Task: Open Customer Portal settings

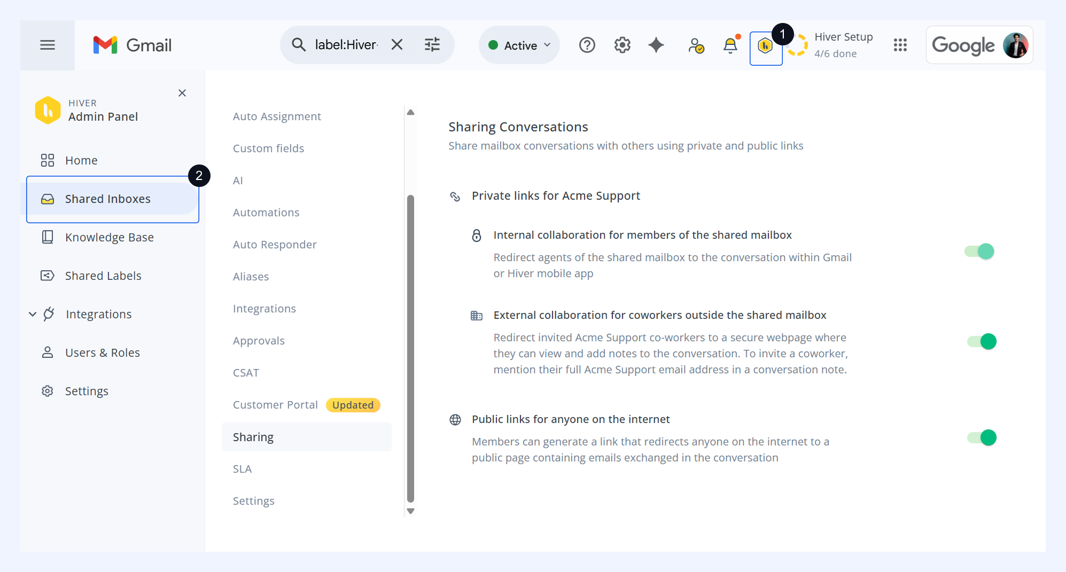Action: tap(275, 405)
